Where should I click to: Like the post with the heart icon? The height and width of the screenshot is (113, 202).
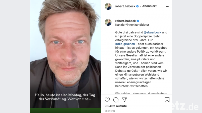(x=107, y=100)
